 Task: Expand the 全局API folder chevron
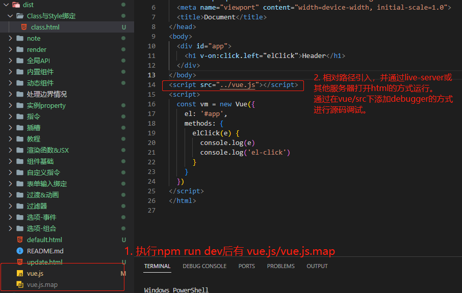pos(11,61)
